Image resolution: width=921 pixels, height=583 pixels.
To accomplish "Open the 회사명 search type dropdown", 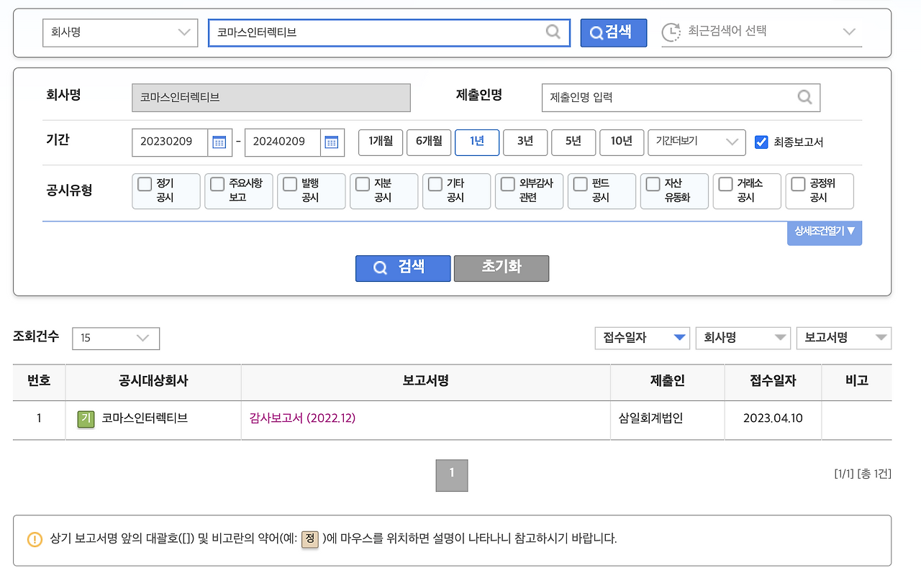I will pos(120,32).
